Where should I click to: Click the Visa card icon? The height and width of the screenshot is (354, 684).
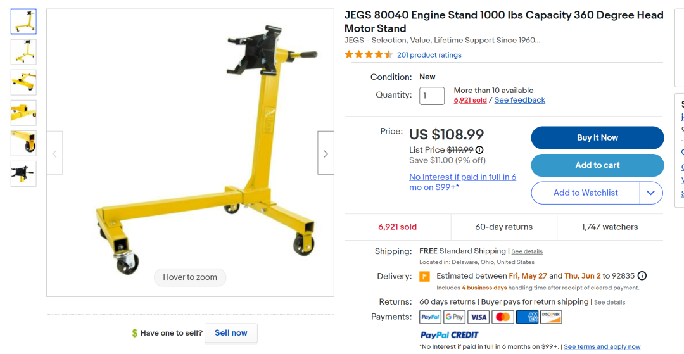(479, 317)
